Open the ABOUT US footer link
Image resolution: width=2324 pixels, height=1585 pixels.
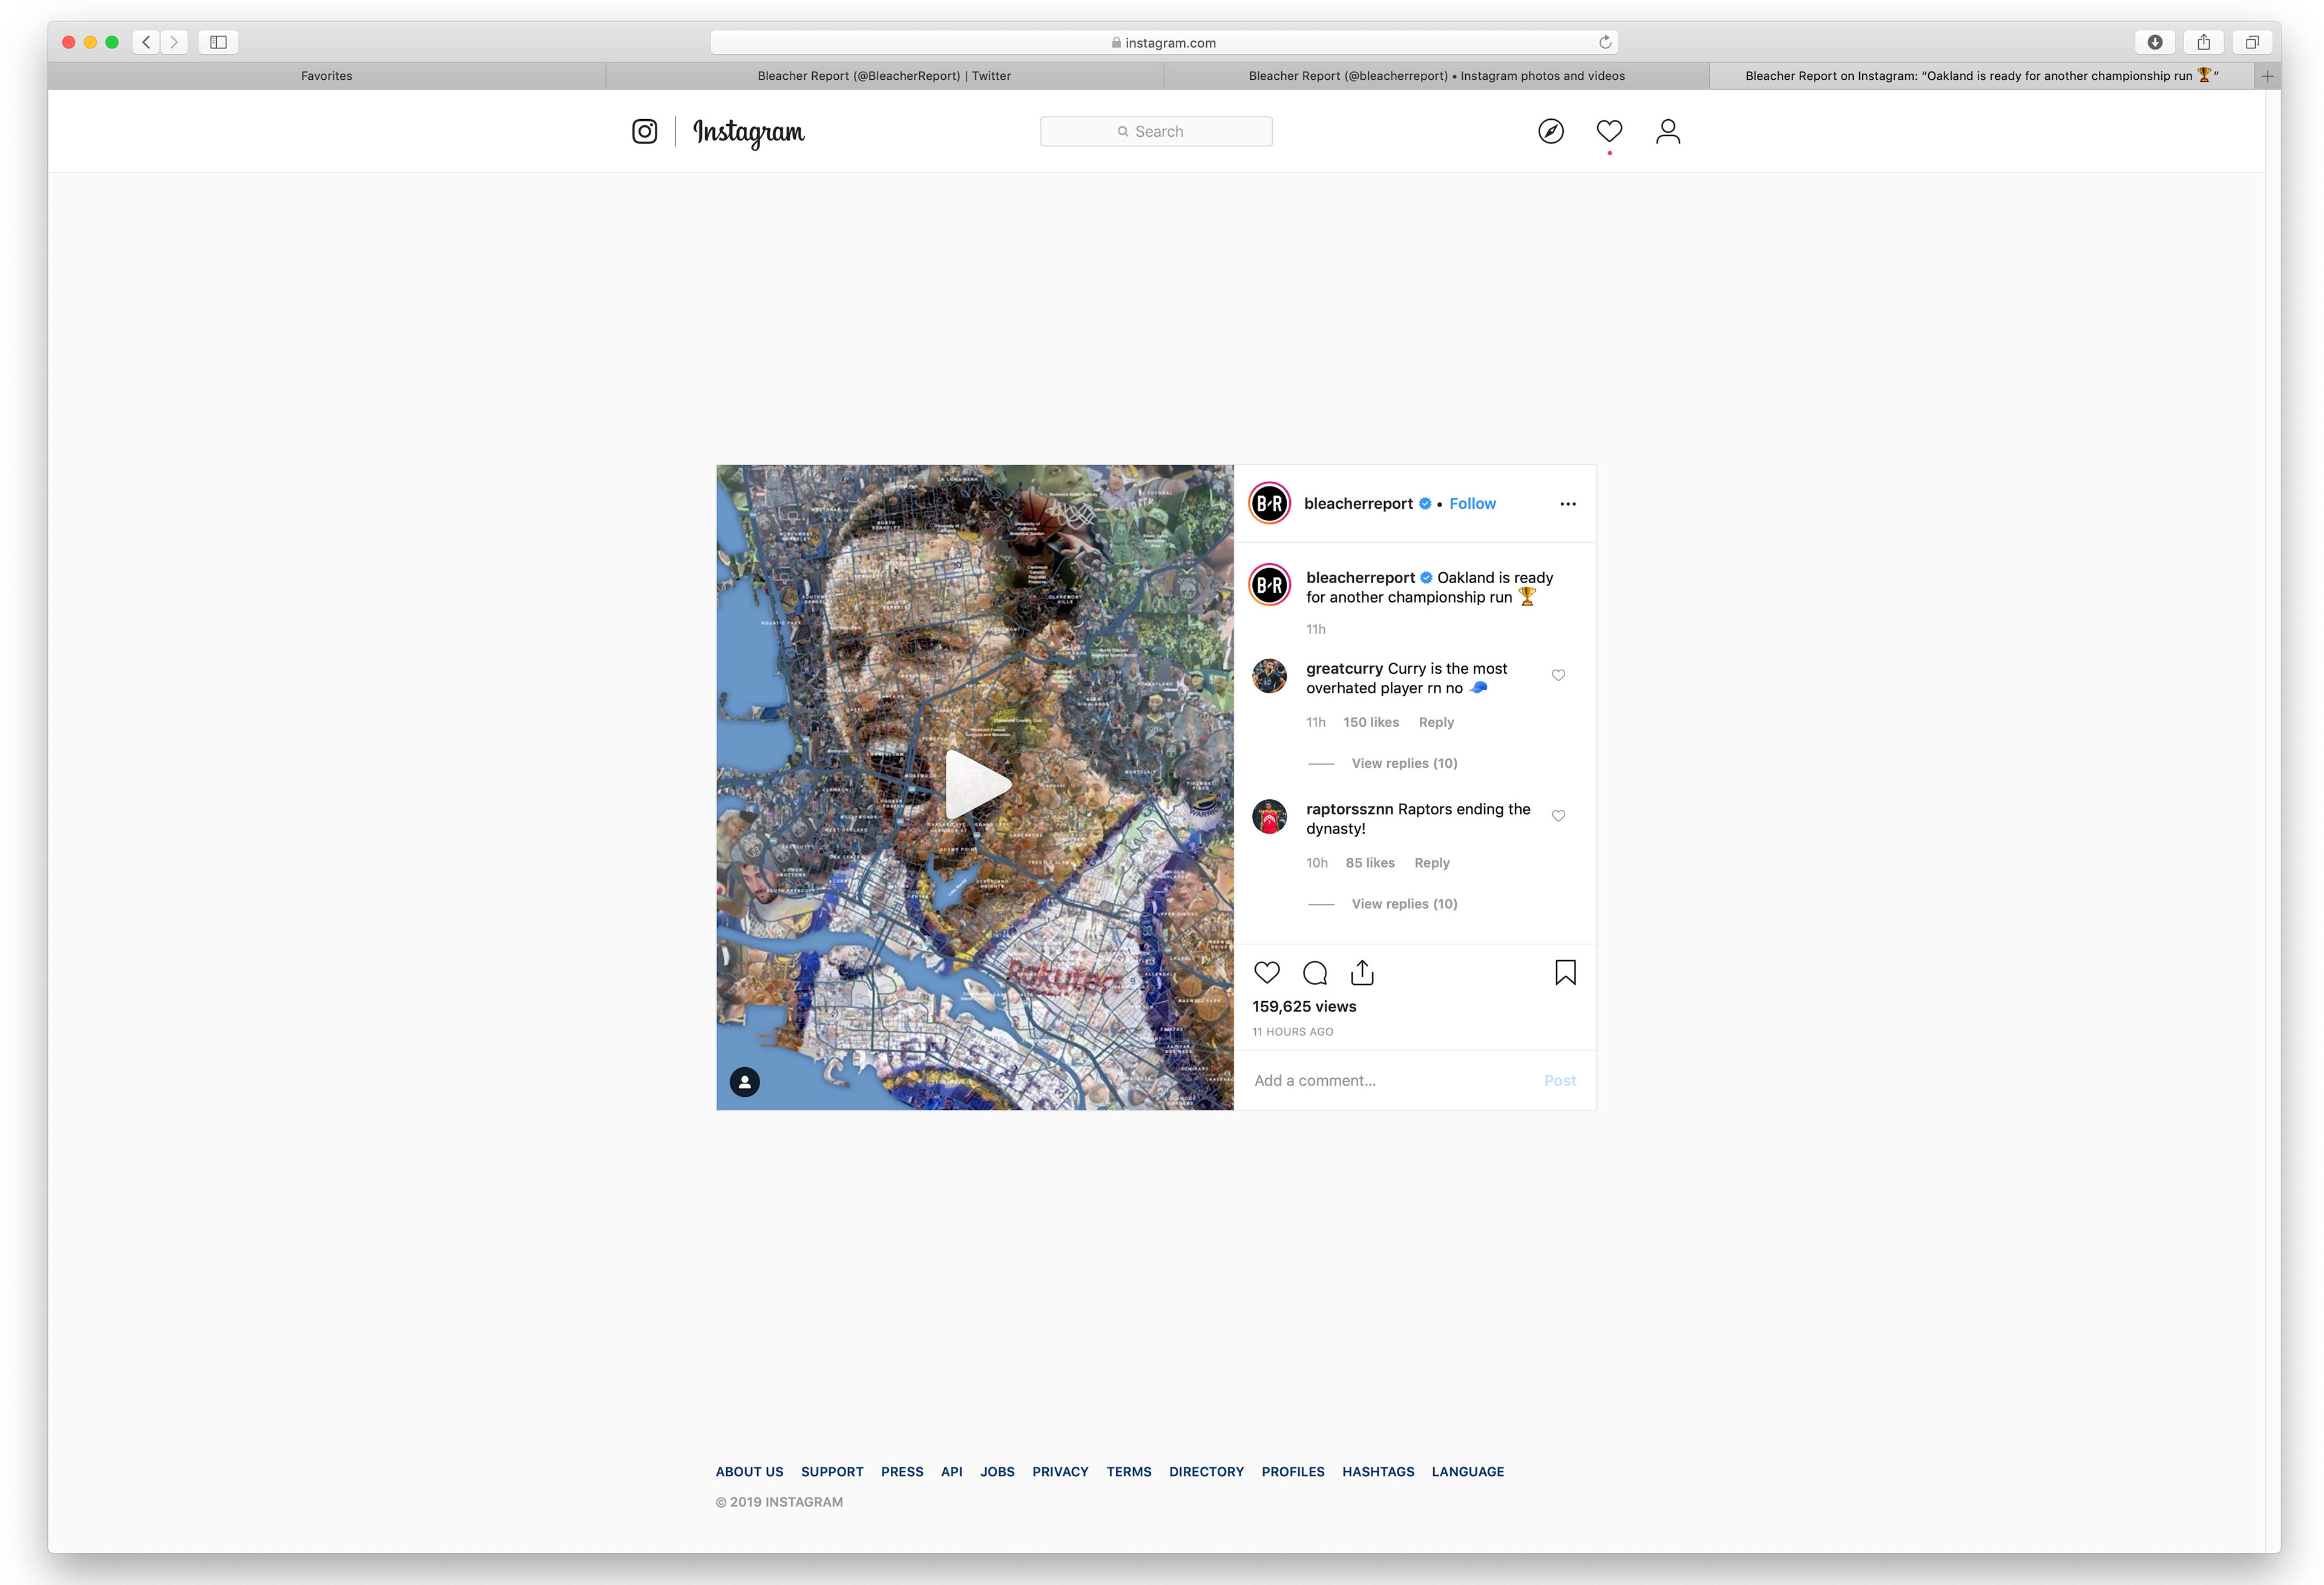[749, 1472]
